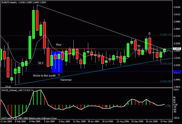The image size is (182, 124).
Task: Click the '3 May 2009' date label
Action: [64, 121]
